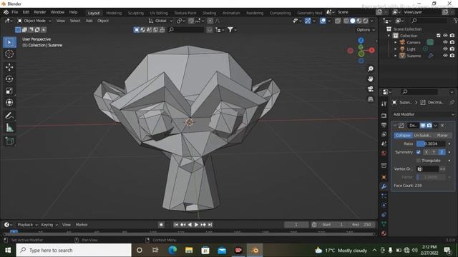The width and height of the screenshot is (458, 257).
Task: Click the viewport zoom magnifier icon
Action: [x=371, y=69]
